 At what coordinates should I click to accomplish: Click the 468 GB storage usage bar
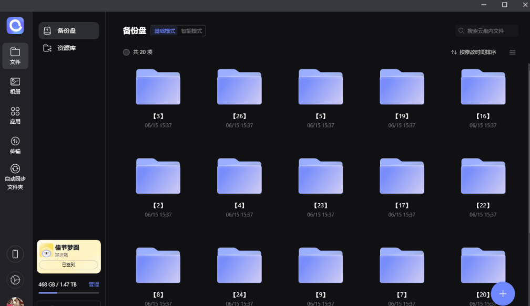point(68,292)
